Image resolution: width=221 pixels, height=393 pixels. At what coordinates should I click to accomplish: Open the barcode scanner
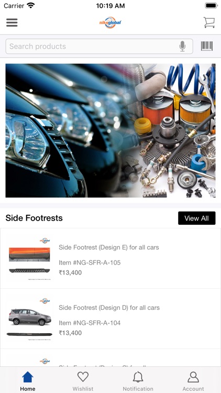point(207,46)
